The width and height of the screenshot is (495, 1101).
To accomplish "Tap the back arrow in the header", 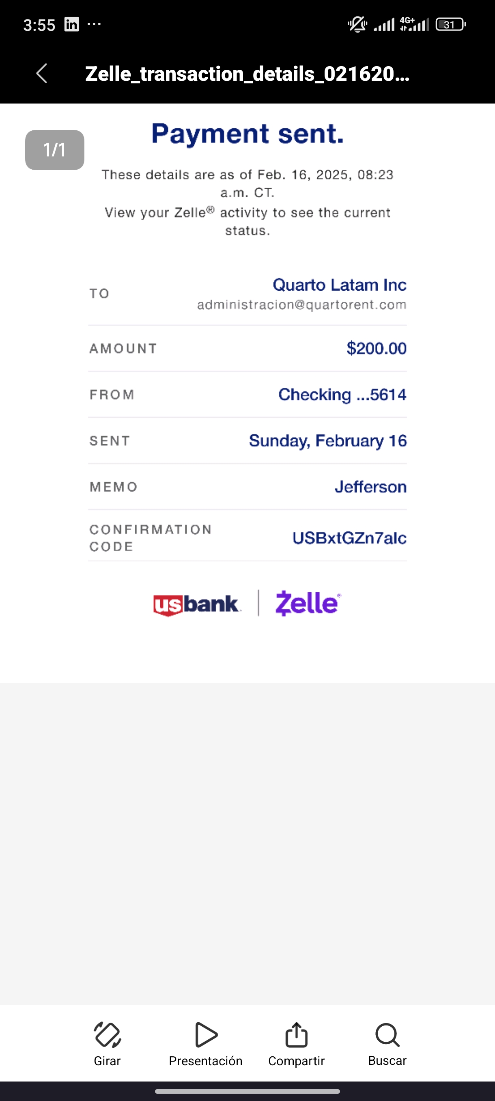I will [42, 73].
